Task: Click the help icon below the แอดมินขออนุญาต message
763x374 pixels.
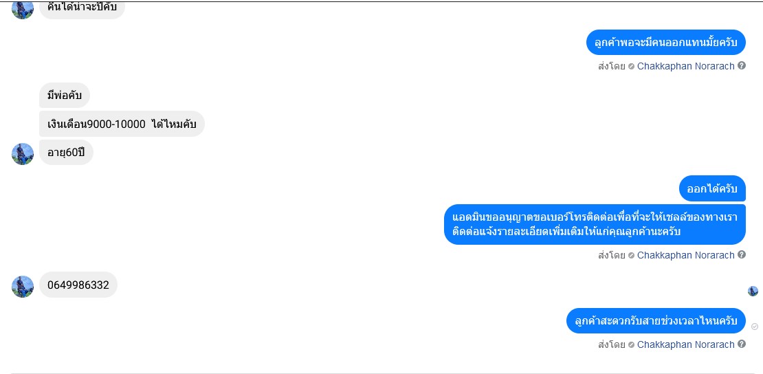Action: tap(741, 254)
